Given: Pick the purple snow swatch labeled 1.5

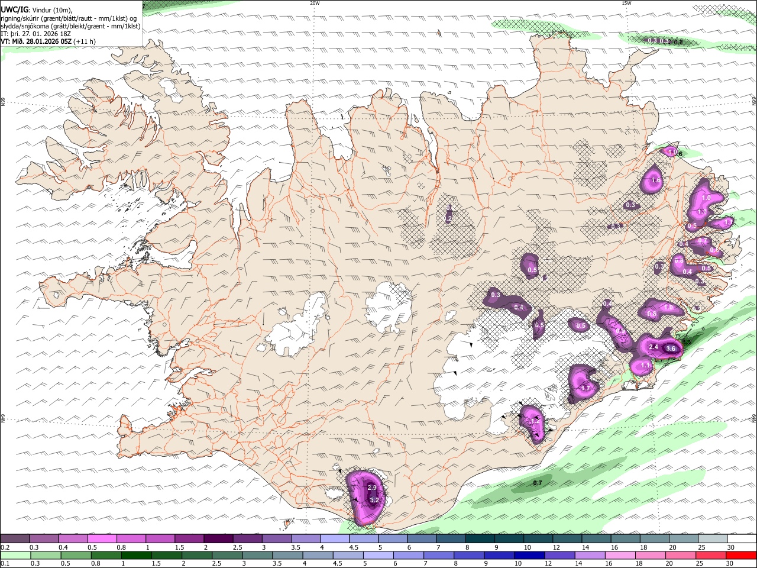Looking at the screenshot, I should pos(189,538).
